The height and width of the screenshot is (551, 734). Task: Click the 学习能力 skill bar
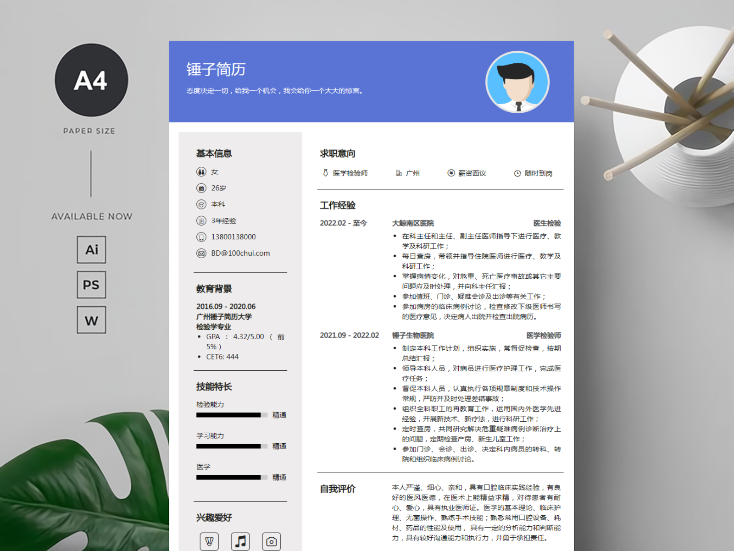[x=232, y=446]
